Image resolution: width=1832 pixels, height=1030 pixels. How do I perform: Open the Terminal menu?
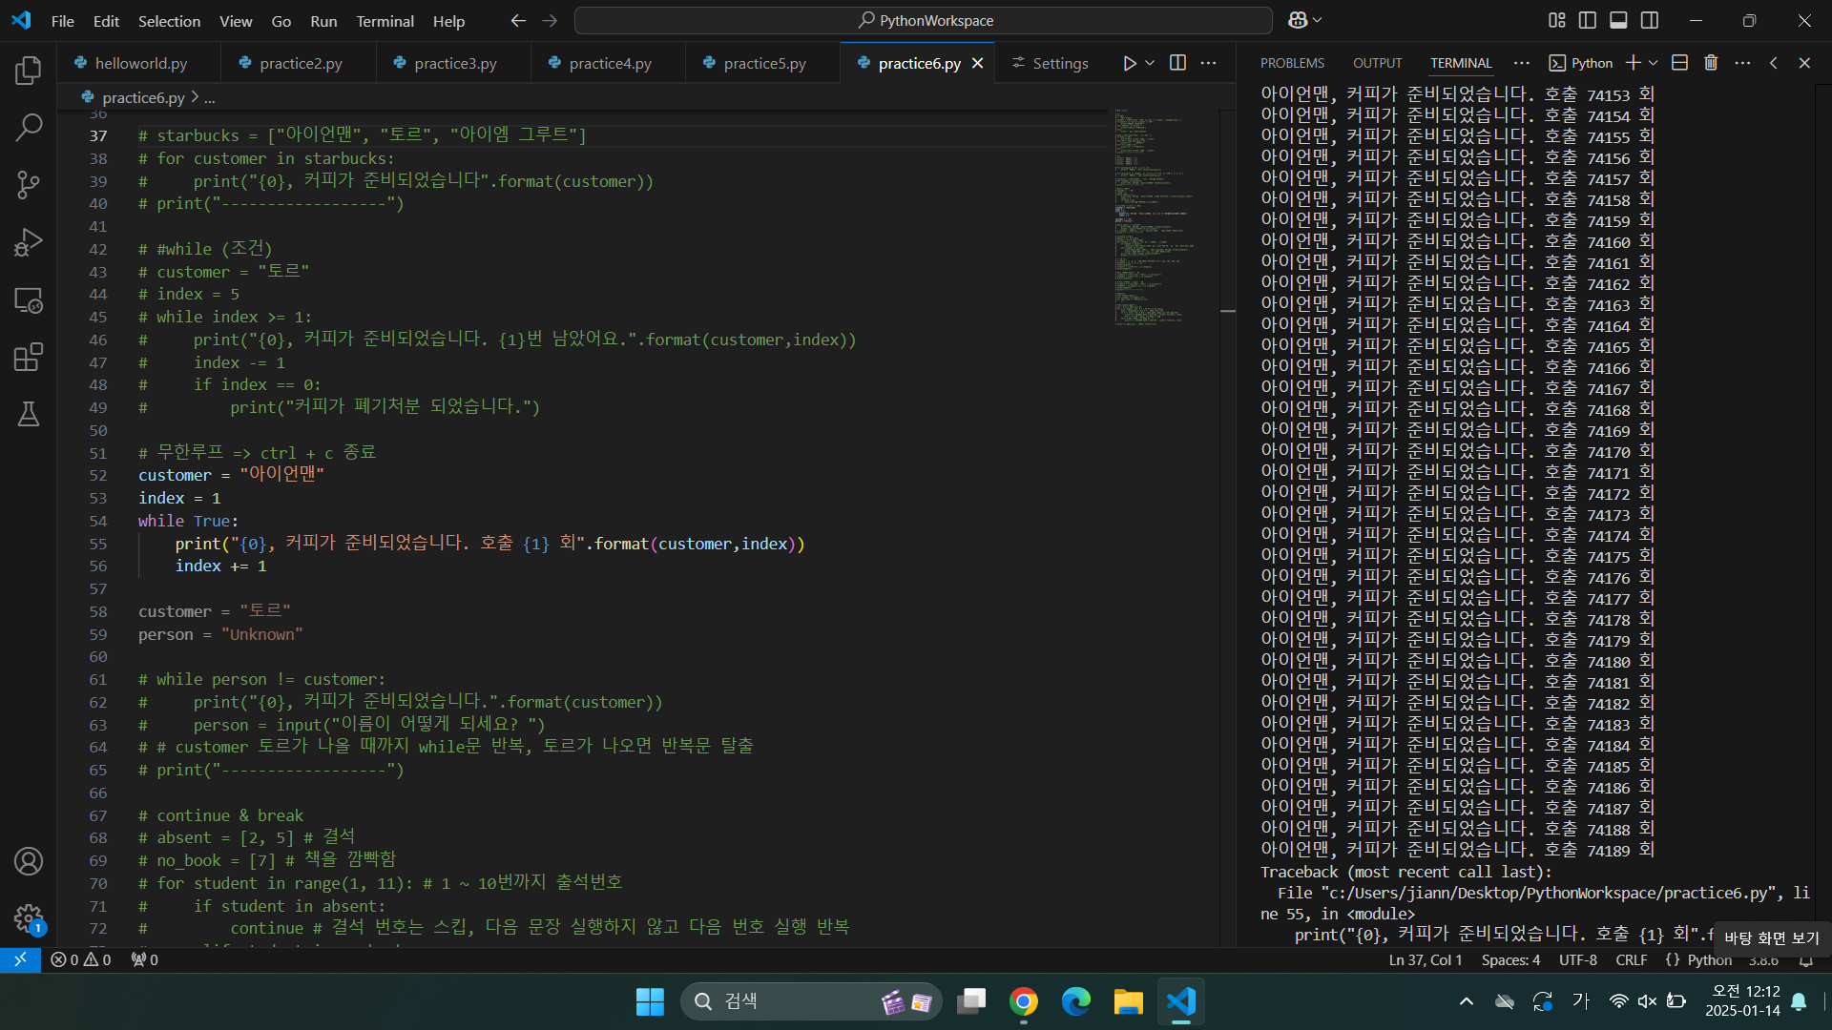point(385,21)
